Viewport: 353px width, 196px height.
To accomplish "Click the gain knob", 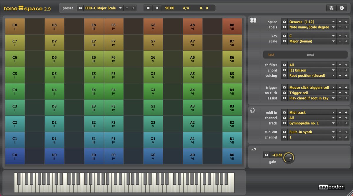I will (289, 158).
